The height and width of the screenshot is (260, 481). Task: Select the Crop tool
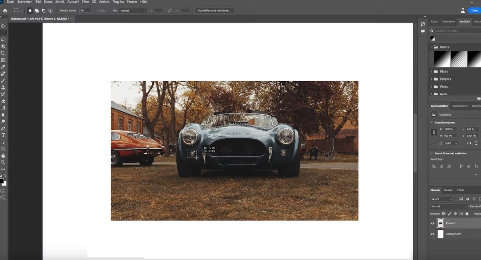tap(3, 53)
